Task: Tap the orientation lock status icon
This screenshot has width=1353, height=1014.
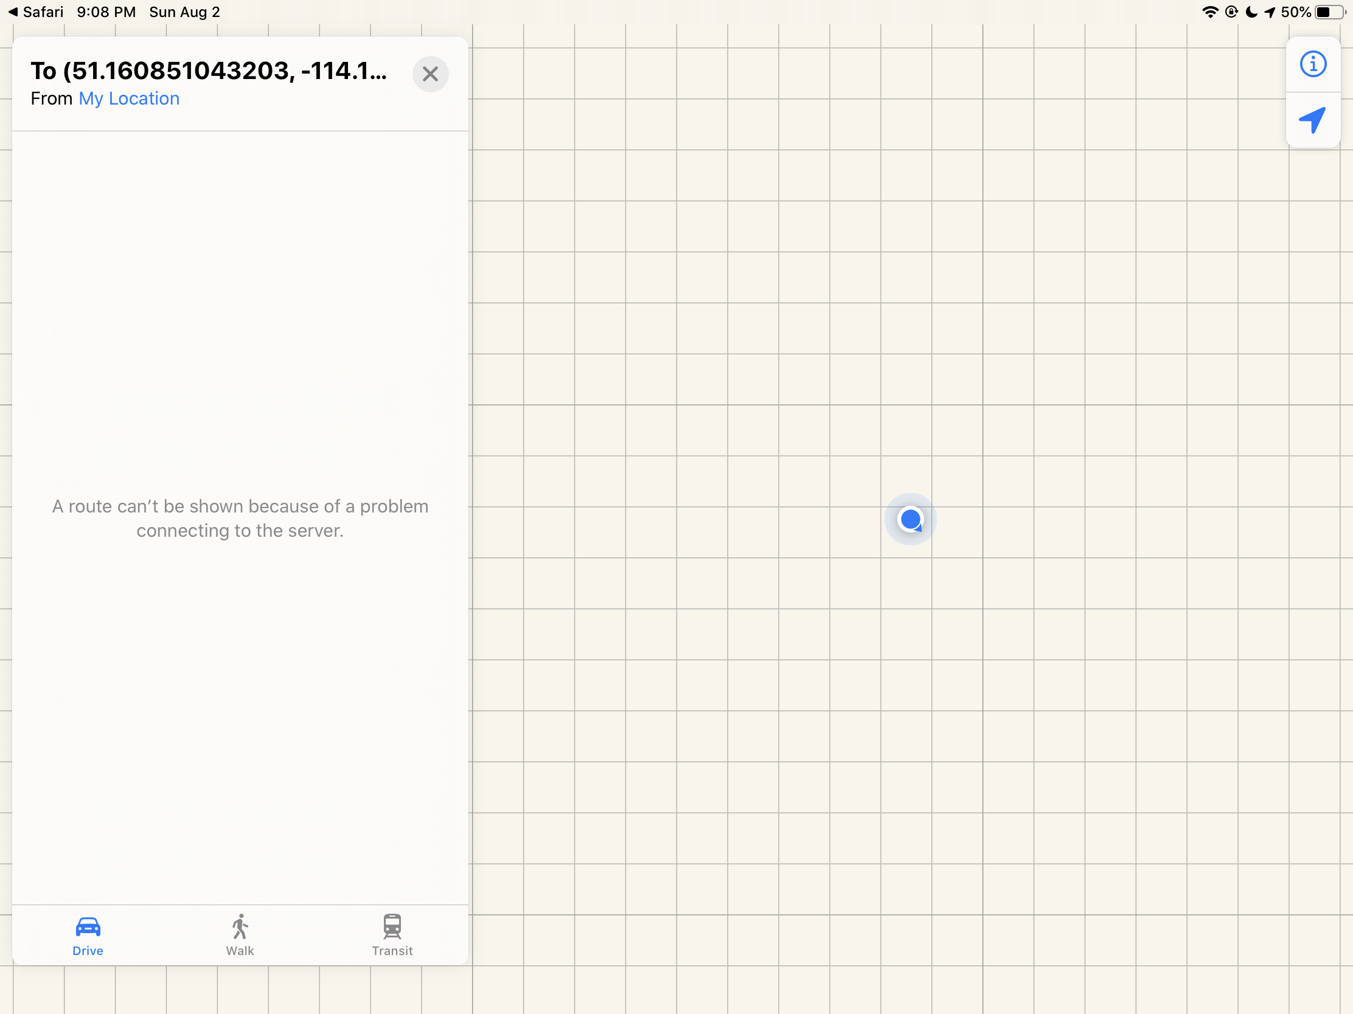Action: (x=1231, y=12)
